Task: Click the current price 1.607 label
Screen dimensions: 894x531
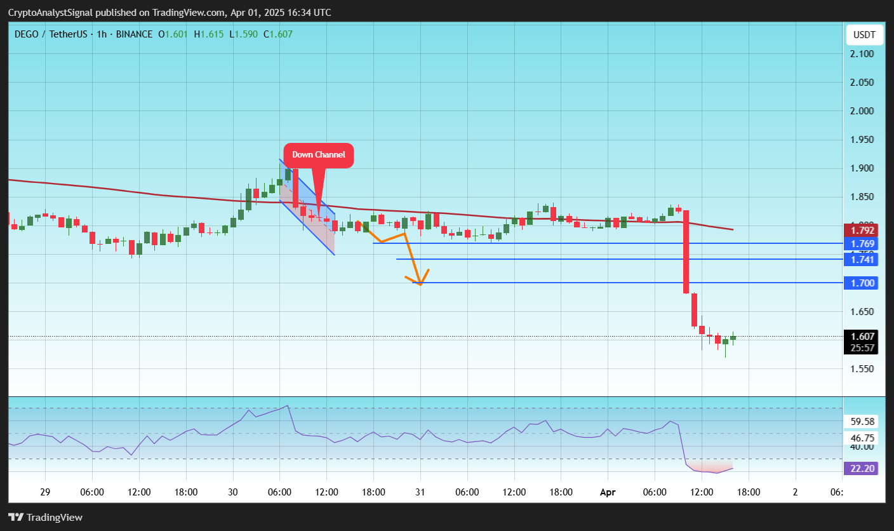Action: (861, 337)
